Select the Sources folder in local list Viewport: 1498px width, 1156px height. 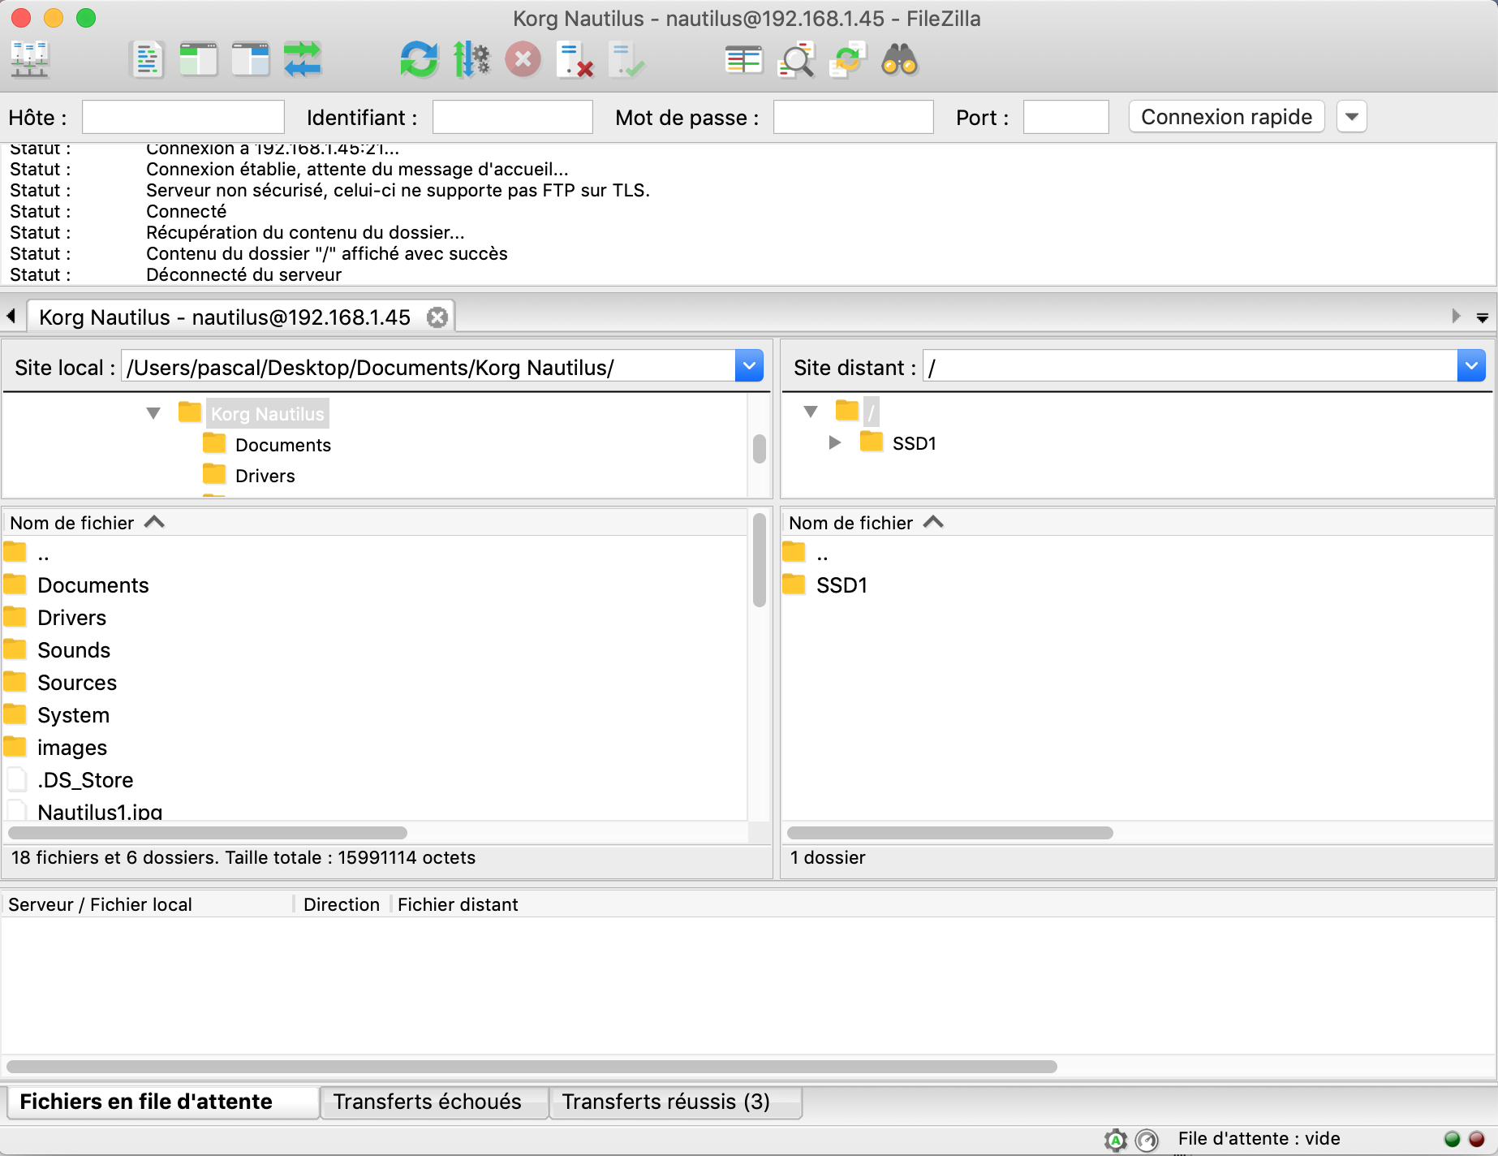point(373,683)
